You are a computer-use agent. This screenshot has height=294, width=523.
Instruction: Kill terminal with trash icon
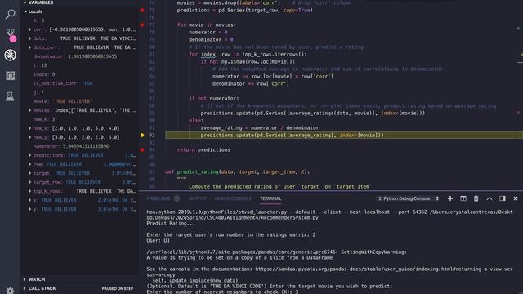[x=476, y=198]
